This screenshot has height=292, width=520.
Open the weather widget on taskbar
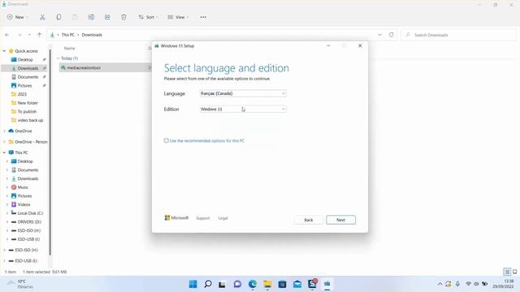tap(20, 284)
